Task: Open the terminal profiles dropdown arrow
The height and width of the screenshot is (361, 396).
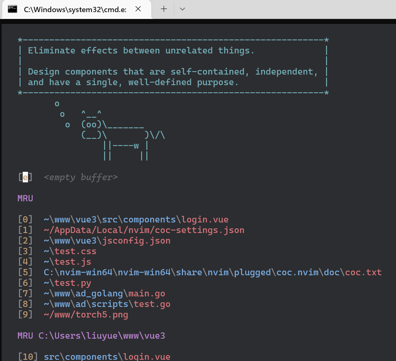Action: 182,9
